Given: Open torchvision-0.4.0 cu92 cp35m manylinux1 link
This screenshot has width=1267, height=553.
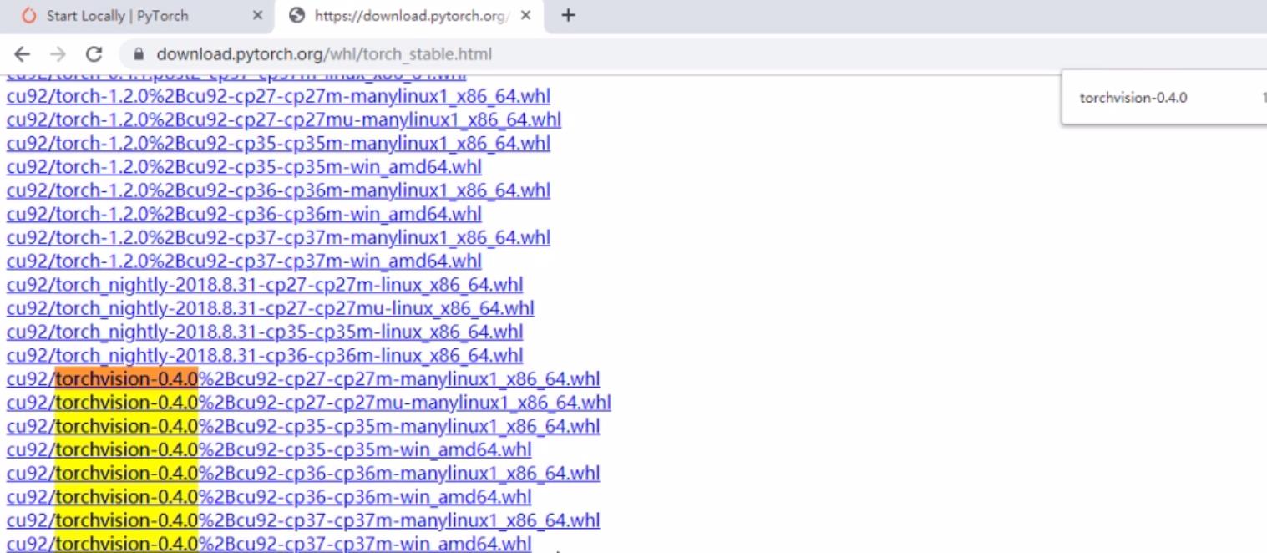Looking at the screenshot, I should (303, 426).
